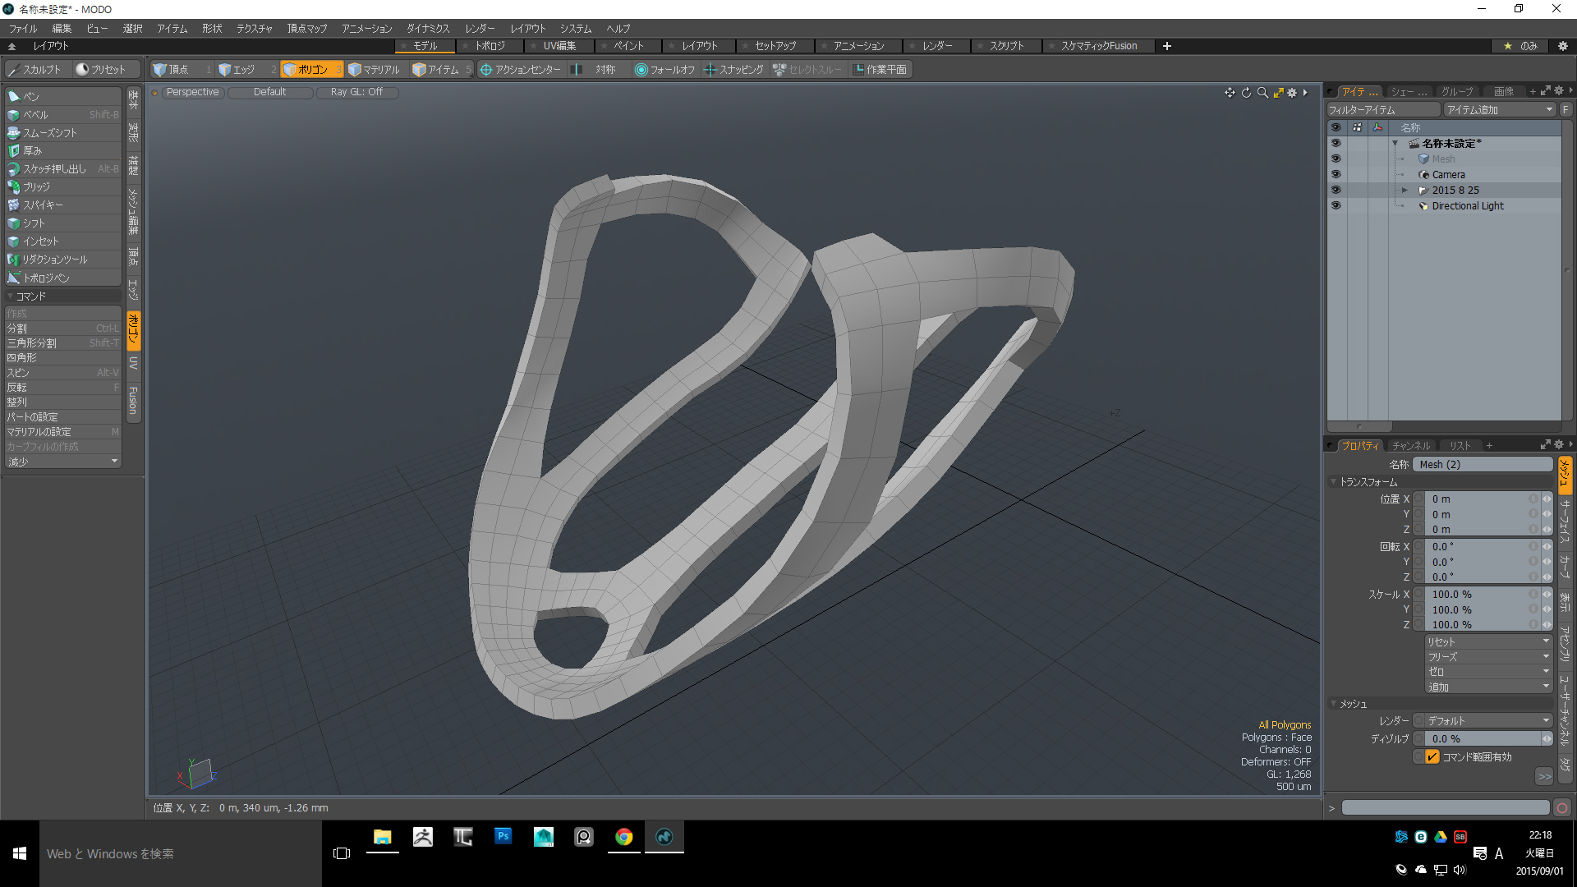The width and height of the screenshot is (1577, 887).
Task: Click the viewport zoom magnifier icon
Action: point(1262,93)
